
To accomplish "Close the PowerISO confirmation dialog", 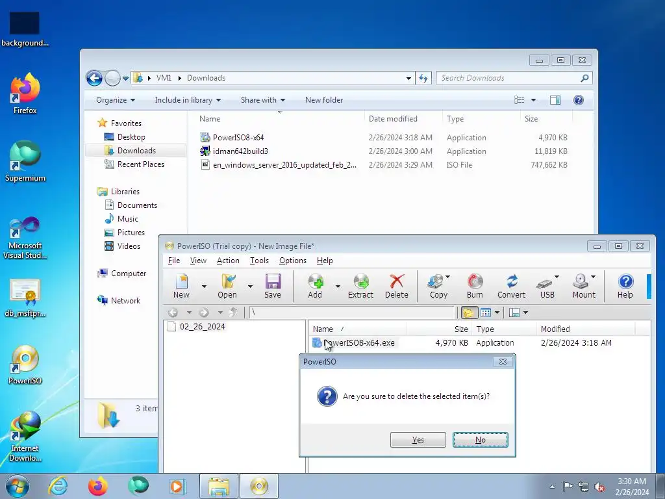I will (x=503, y=361).
